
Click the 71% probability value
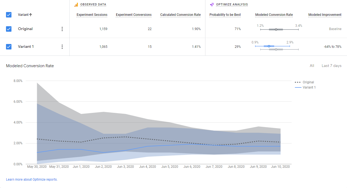[238, 29]
